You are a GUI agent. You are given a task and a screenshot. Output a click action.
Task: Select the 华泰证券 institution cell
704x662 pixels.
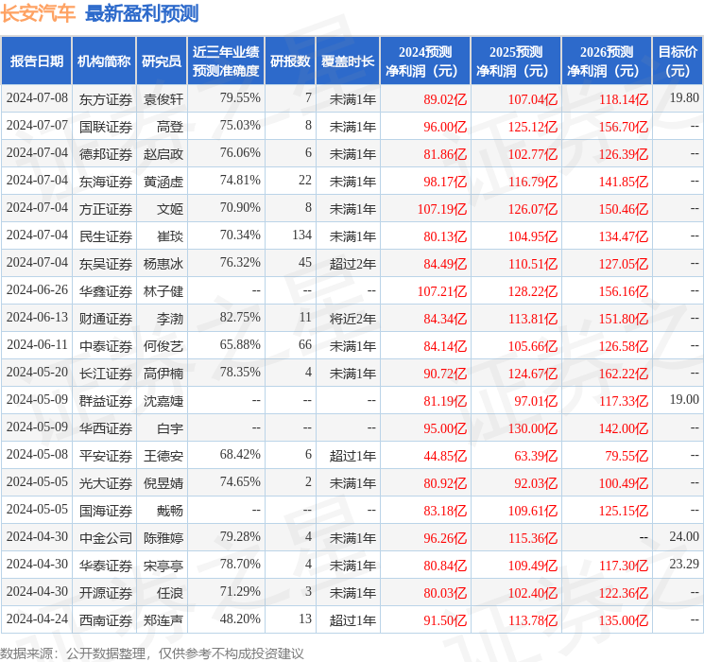106,566
